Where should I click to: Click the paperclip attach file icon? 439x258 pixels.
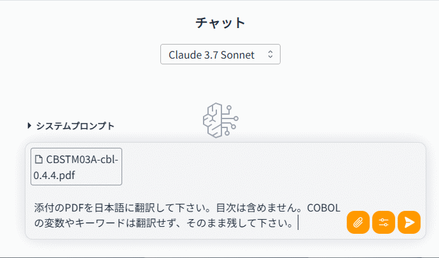pos(358,222)
